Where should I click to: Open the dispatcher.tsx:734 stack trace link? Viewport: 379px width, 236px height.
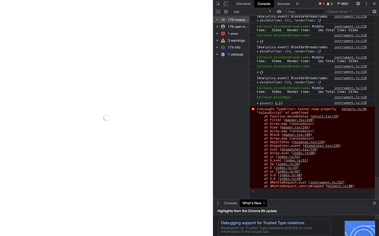coord(298,149)
